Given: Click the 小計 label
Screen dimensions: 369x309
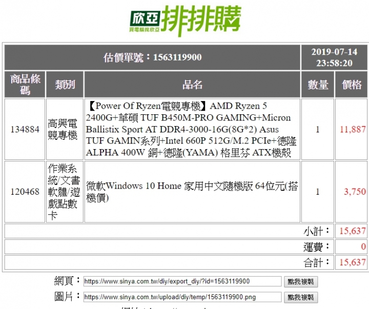Looking at the screenshot, I should point(316,231).
